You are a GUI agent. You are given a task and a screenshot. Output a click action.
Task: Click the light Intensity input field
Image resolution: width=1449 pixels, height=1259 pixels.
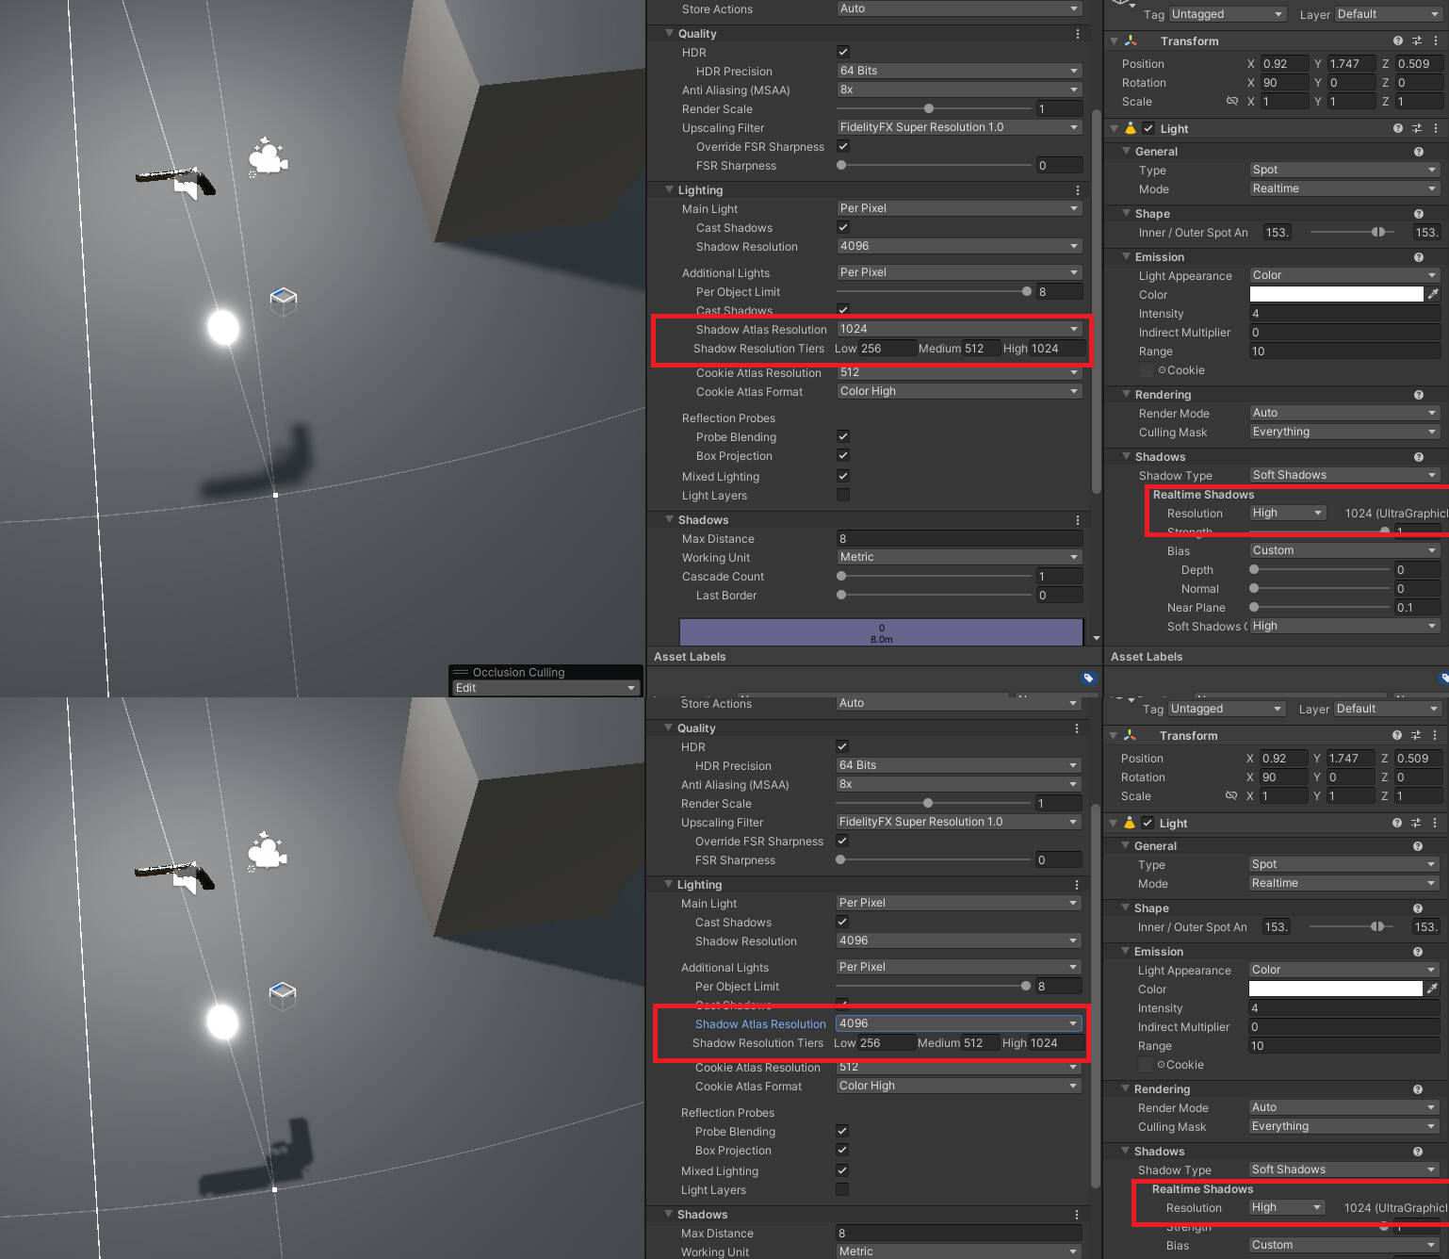pyautogui.click(x=1343, y=313)
